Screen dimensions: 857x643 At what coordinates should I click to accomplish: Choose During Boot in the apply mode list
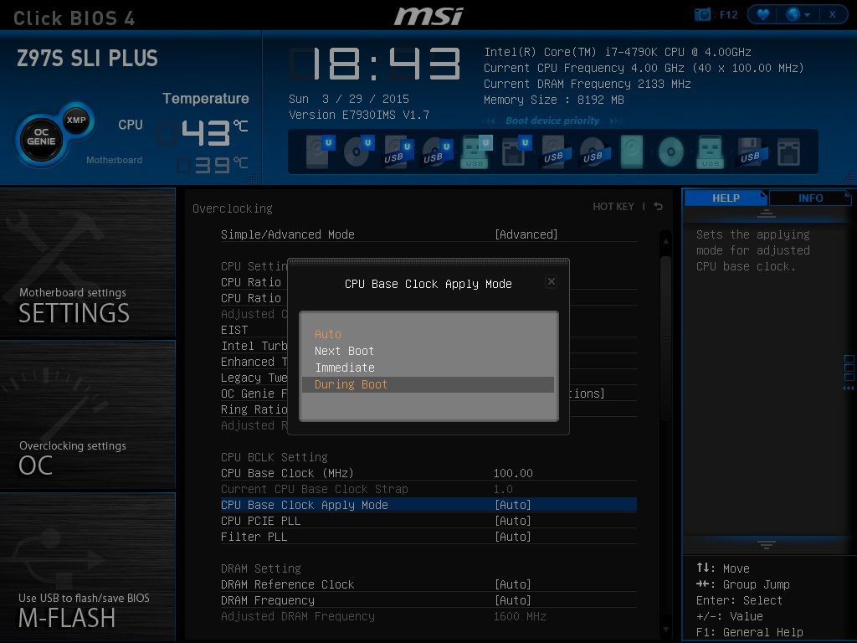428,384
